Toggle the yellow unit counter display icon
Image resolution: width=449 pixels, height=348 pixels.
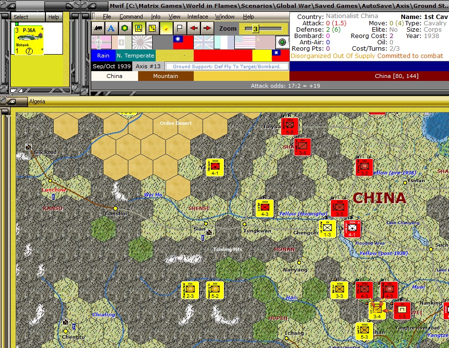coord(139,28)
